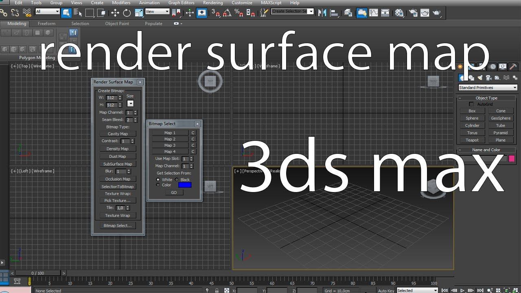Open Render Setup teapot icon
The width and height of the screenshot is (521, 293).
click(x=413, y=13)
